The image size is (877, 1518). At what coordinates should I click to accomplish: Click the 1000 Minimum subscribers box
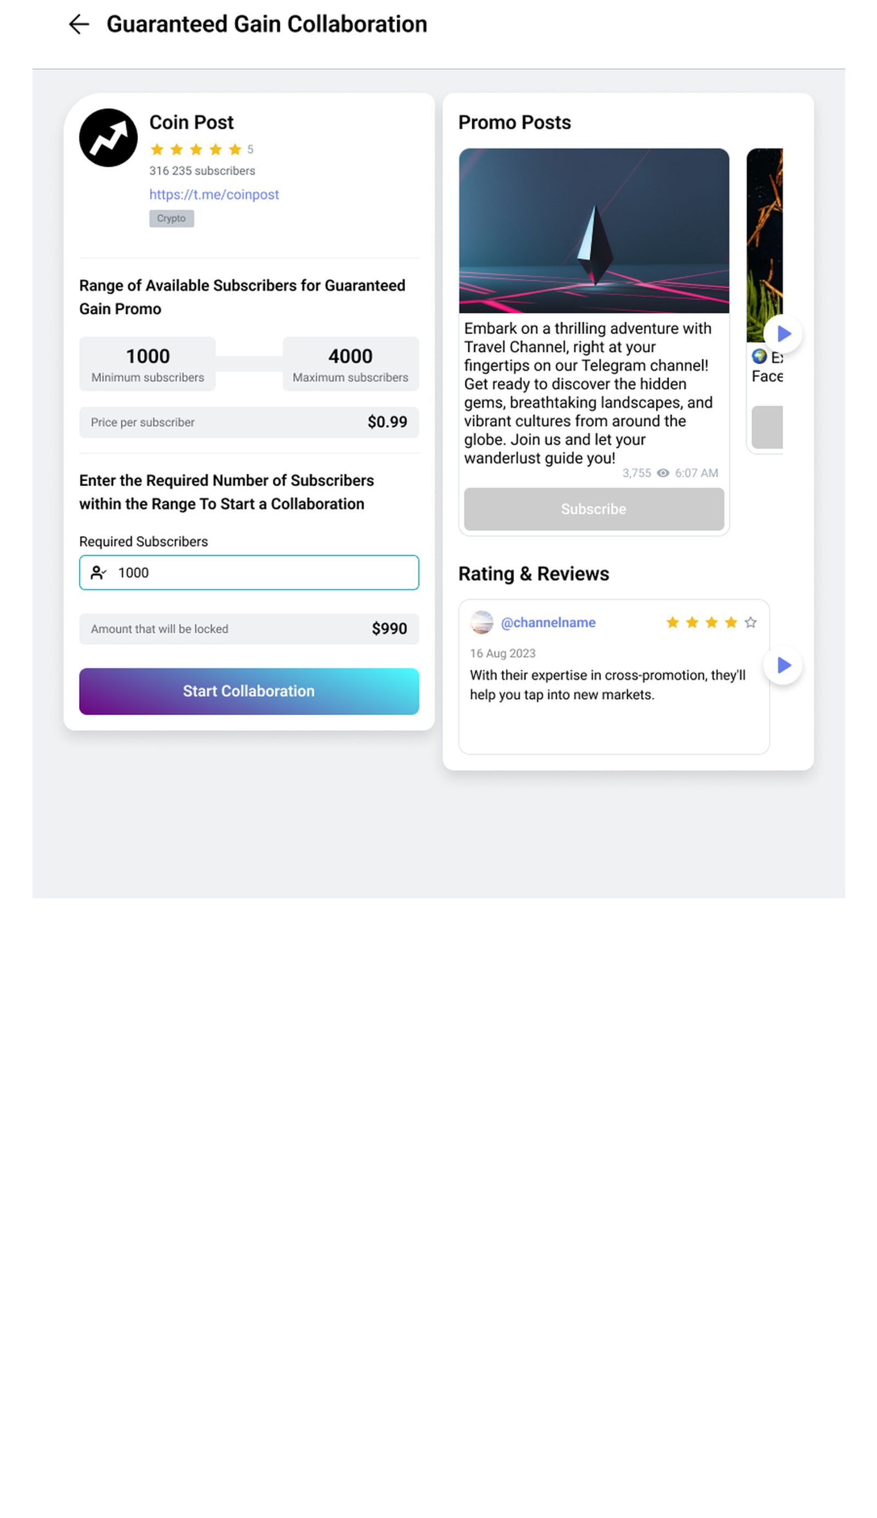(147, 364)
